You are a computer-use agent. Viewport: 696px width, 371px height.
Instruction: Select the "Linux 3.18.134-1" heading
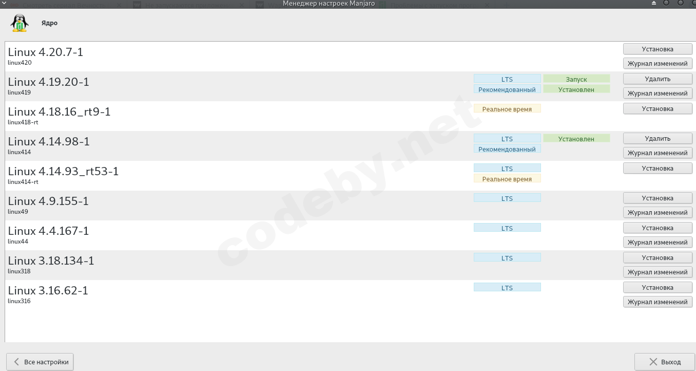(x=51, y=261)
